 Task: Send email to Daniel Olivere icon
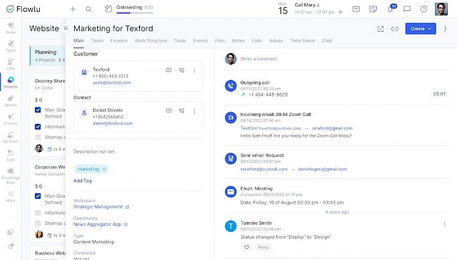click(x=168, y=110)
